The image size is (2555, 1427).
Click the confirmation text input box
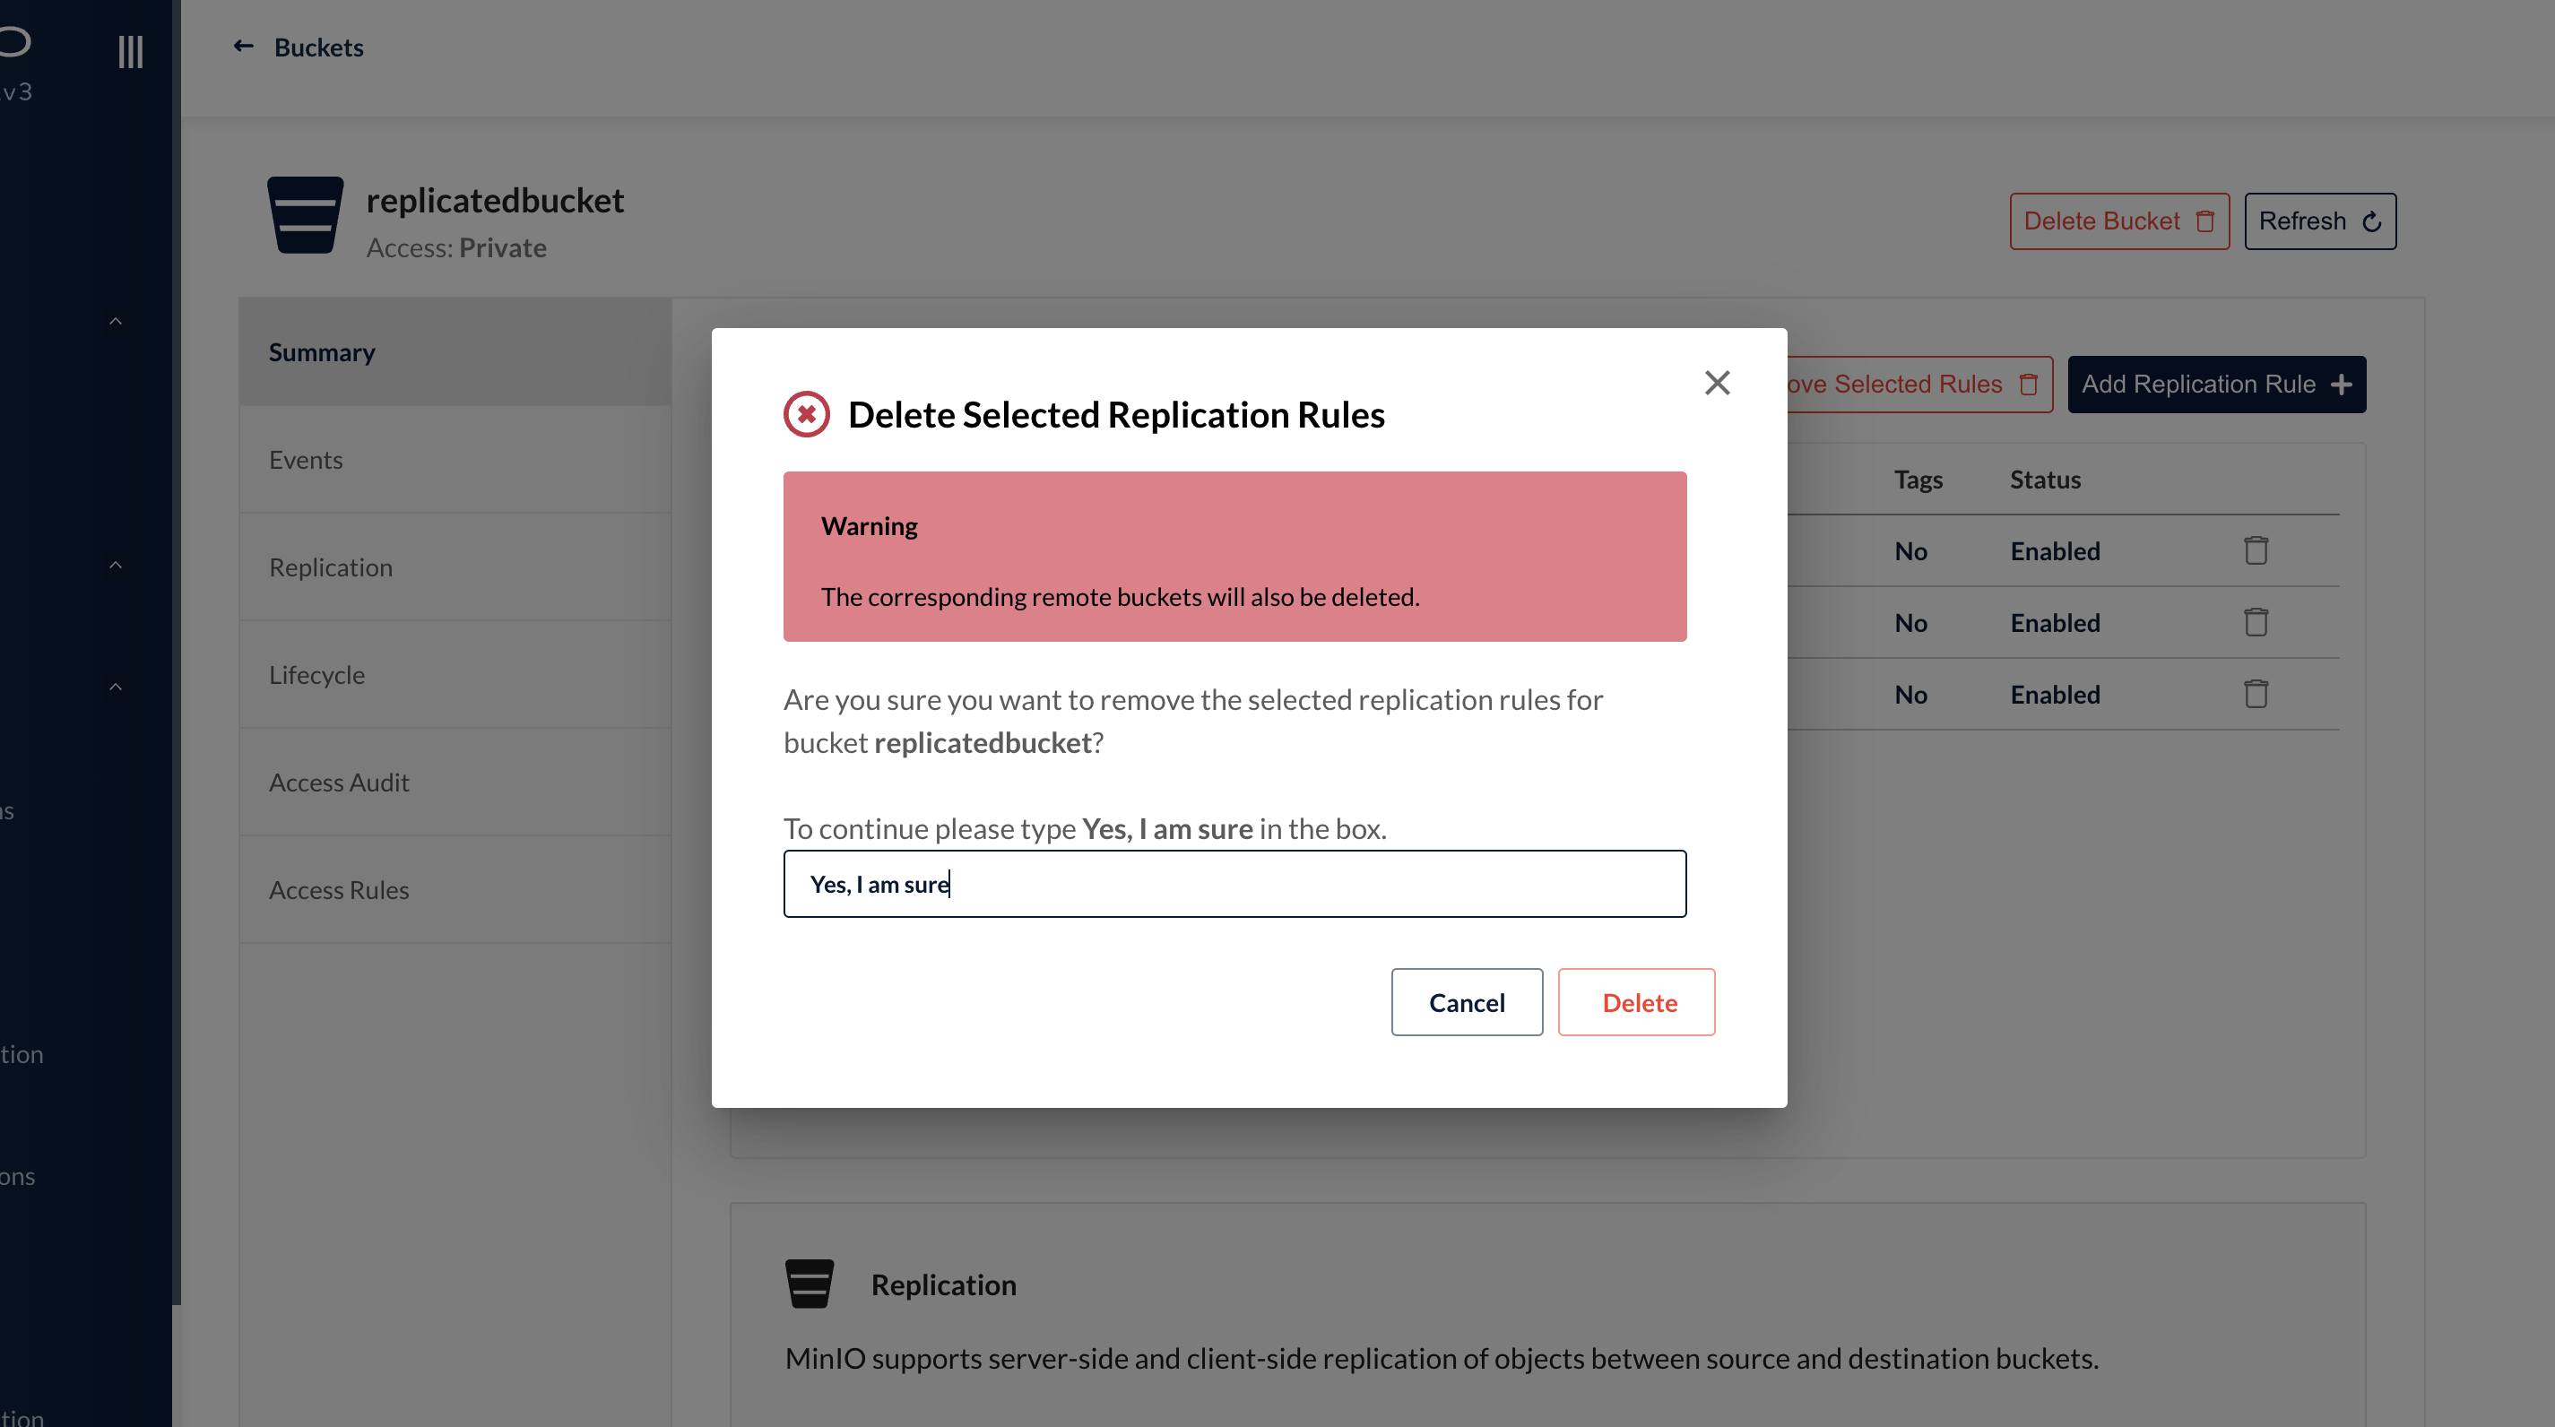click(1234, 884)
